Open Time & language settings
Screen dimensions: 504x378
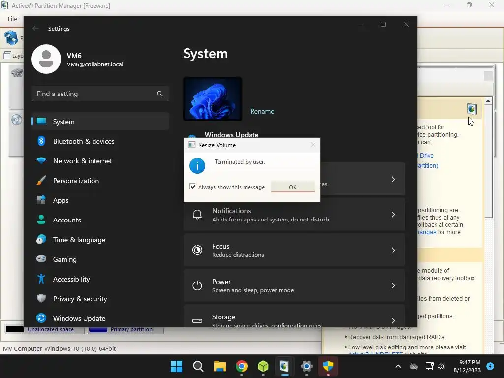100,240
